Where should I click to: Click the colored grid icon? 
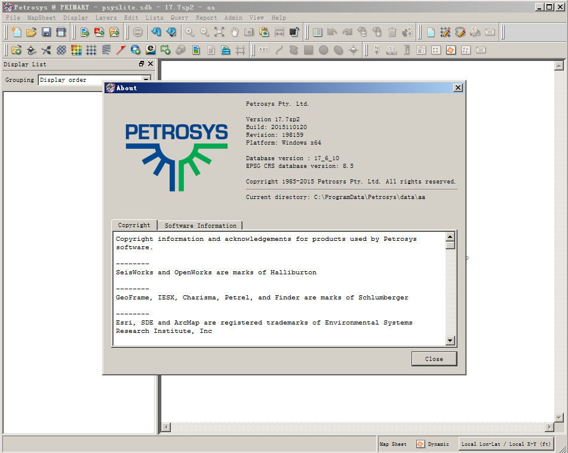pyautogui.click(x=76, y=50)
